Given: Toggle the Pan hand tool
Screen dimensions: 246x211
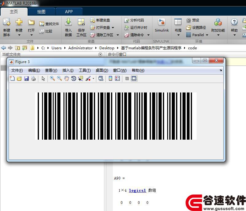Looking at the screenshot, I should pos(67,78).
